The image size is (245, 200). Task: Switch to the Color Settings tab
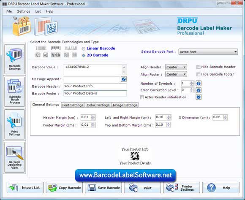(x=98, y=105)
